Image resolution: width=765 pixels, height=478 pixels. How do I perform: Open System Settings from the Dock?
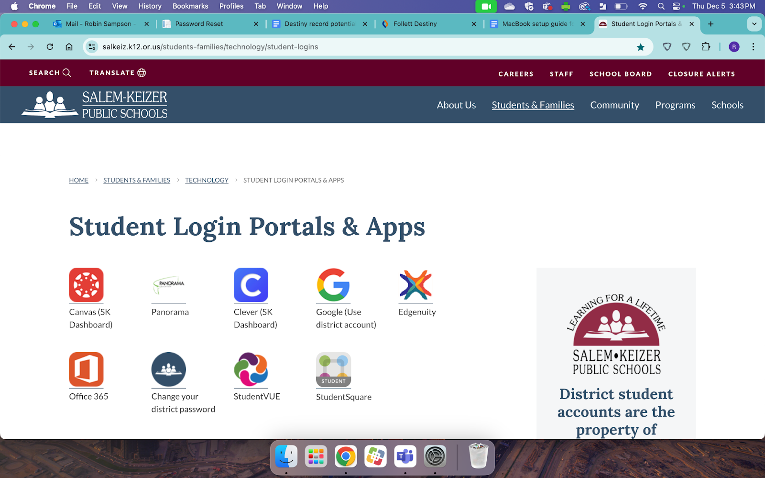click(435, 456)
